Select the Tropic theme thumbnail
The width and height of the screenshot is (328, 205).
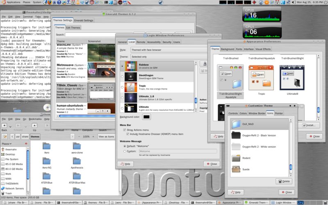coord(262,80)
